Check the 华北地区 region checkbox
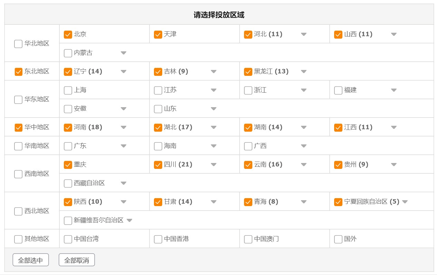Image resolution: width=437 pixels, height=275 pixels. [x=18, y=44]
